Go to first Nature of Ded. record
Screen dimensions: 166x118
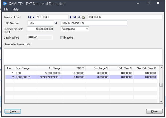click(x=30, y=17)
